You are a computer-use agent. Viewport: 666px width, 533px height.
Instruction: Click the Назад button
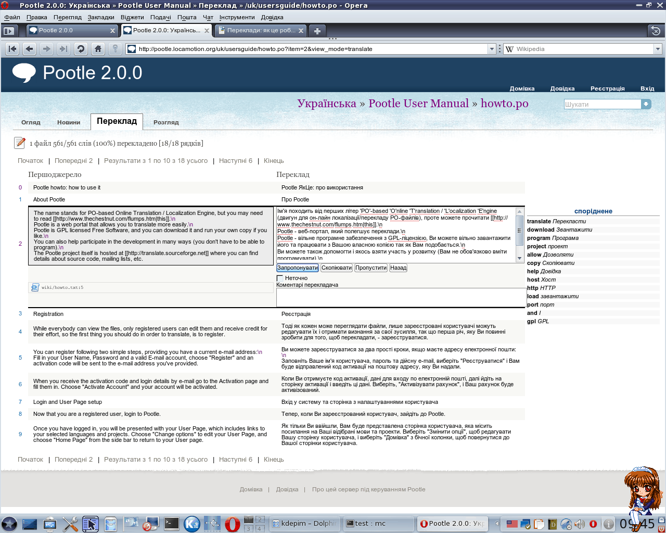pos(398,268)
